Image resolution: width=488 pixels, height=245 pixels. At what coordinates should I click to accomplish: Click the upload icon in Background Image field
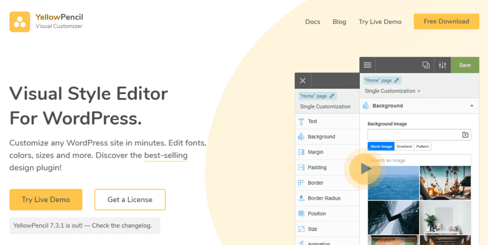tap(465, 135)
